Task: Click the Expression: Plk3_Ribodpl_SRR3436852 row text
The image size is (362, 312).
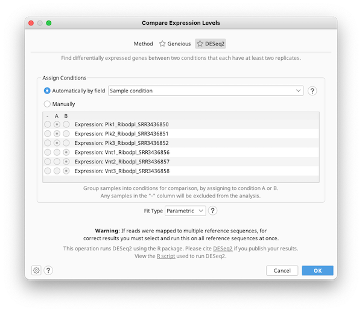Action: tap(122, 143)
